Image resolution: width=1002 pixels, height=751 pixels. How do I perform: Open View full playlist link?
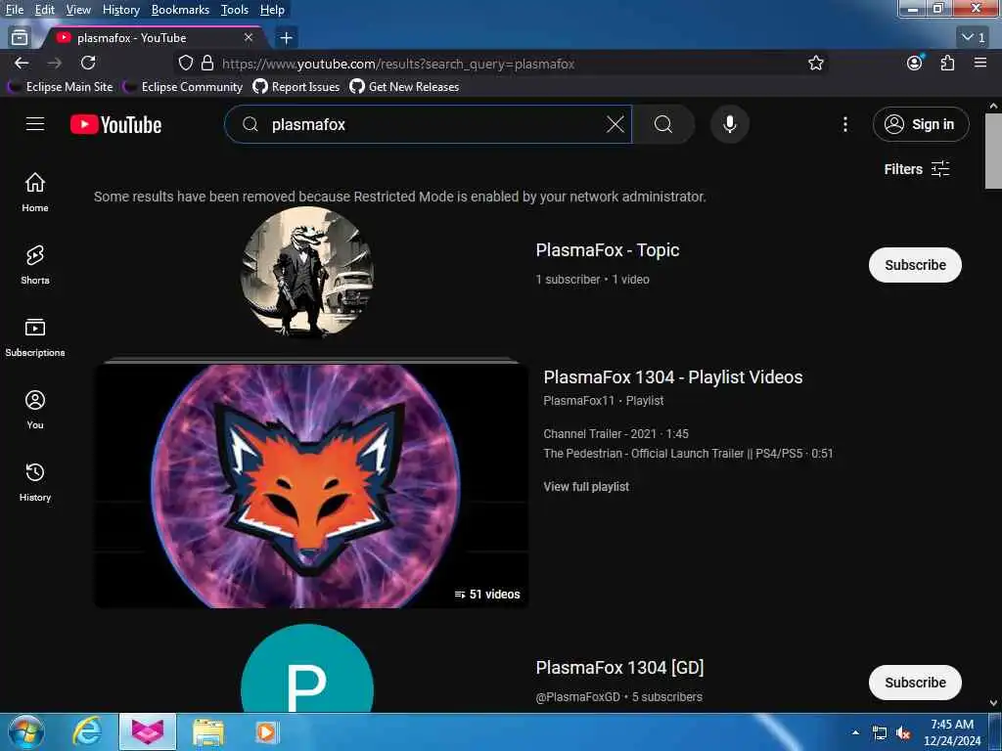(x=586, y=487)
